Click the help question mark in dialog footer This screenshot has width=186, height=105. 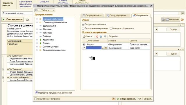tap(113, 99)
